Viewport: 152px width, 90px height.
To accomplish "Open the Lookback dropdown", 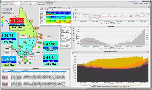I will (17, 4).
